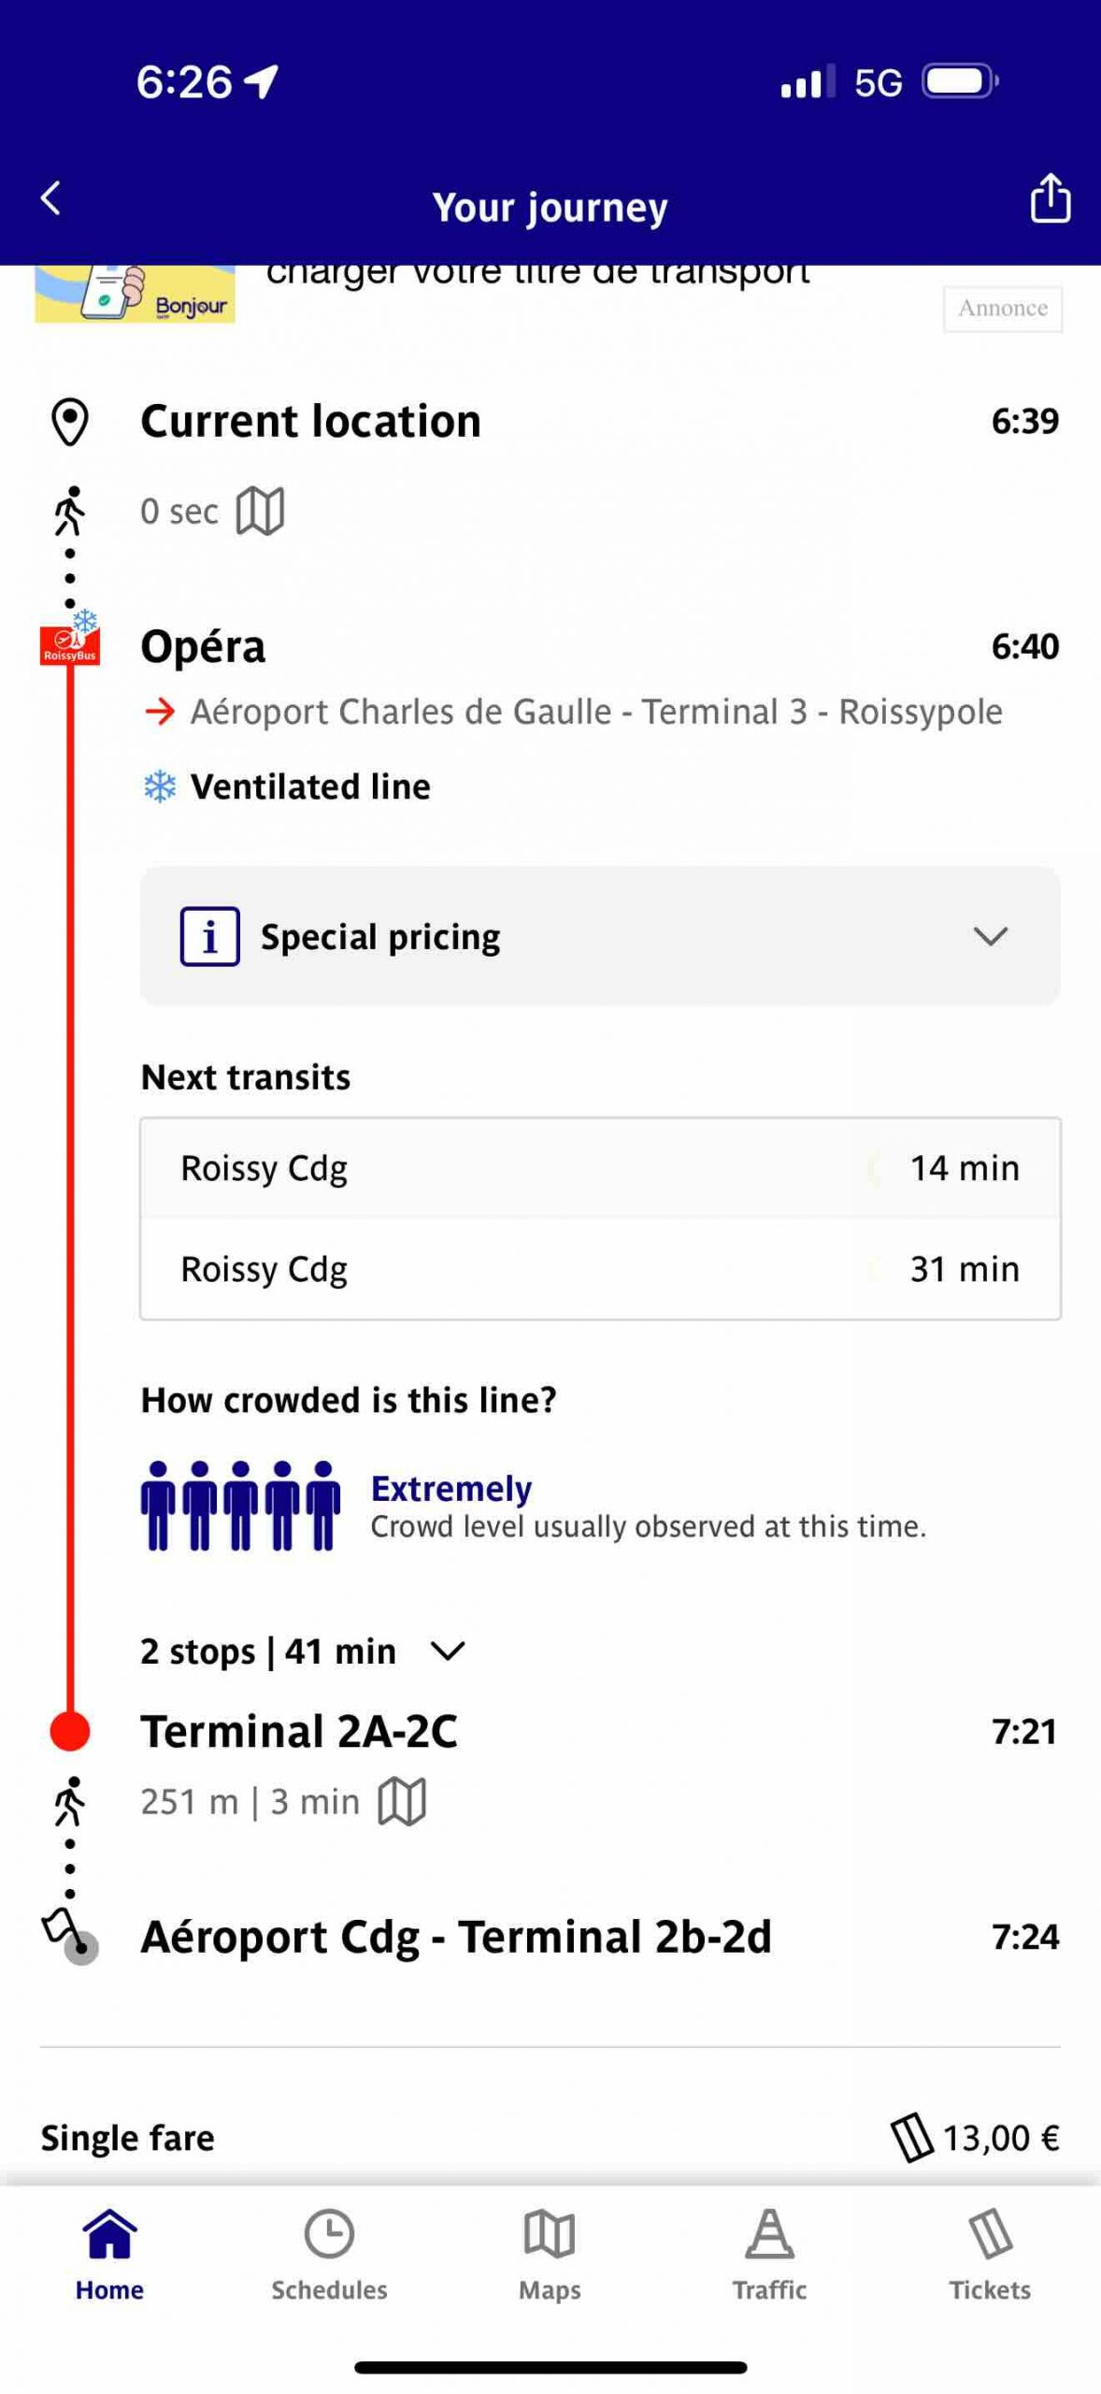Screen dimensions: 1101x2394
Task: Open map for the 251 m walk
Action: pyautogui.click(x=402, y=1801)
